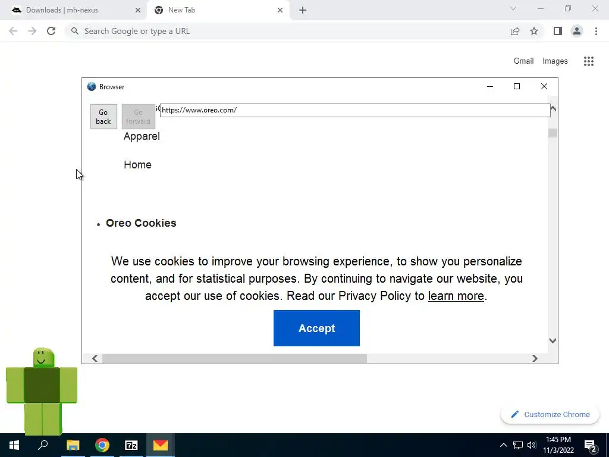Select the New Tab tab
This screenshot has height=457, width=609.
pyautogui.click(x=218, y=10)
